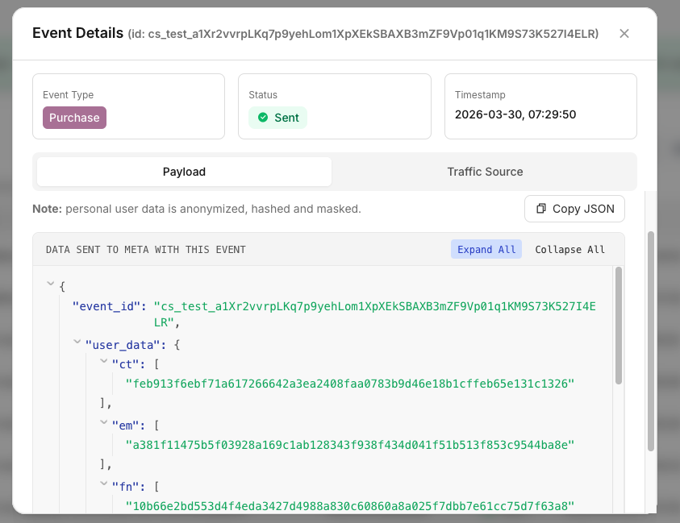Open the Traffic Source tab
Viewport: 680px width, 523px height.
click(x=485, y=172)
